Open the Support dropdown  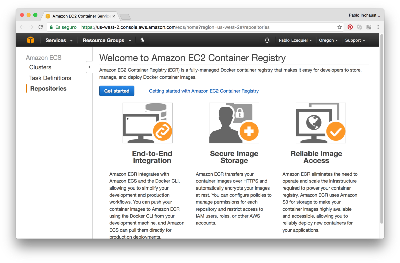click(x=355, y=40)
